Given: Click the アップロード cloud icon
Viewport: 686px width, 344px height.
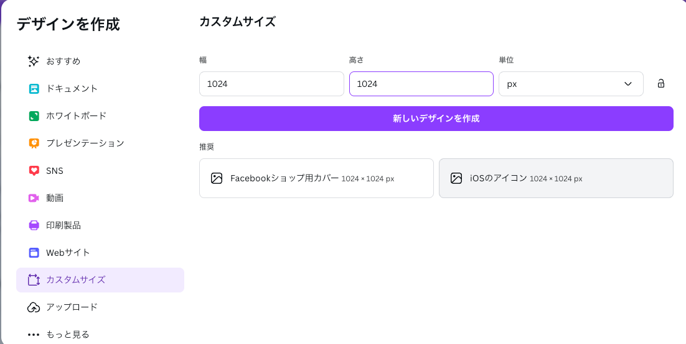Looking at the screenshot, I should coord(34,307).
